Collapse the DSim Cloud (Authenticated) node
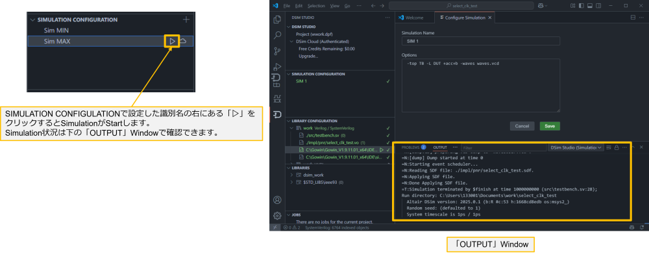 click(292, 42)
